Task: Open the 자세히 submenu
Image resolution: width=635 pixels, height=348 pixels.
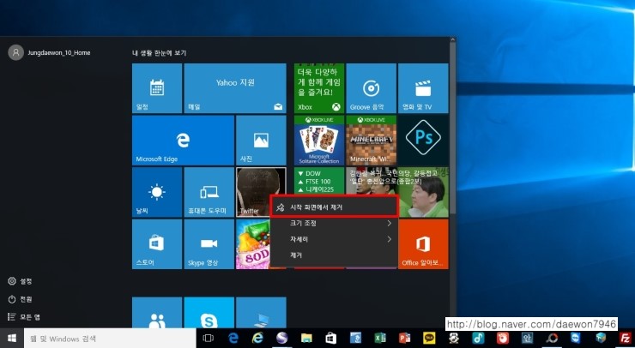Action: pos(335,239)
